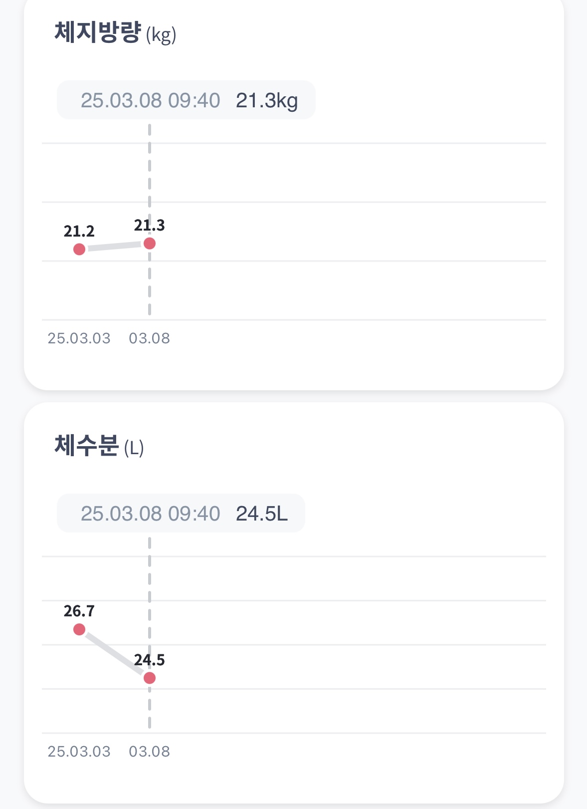Click the line segment connecting 26.7 and 24.5

115,654
